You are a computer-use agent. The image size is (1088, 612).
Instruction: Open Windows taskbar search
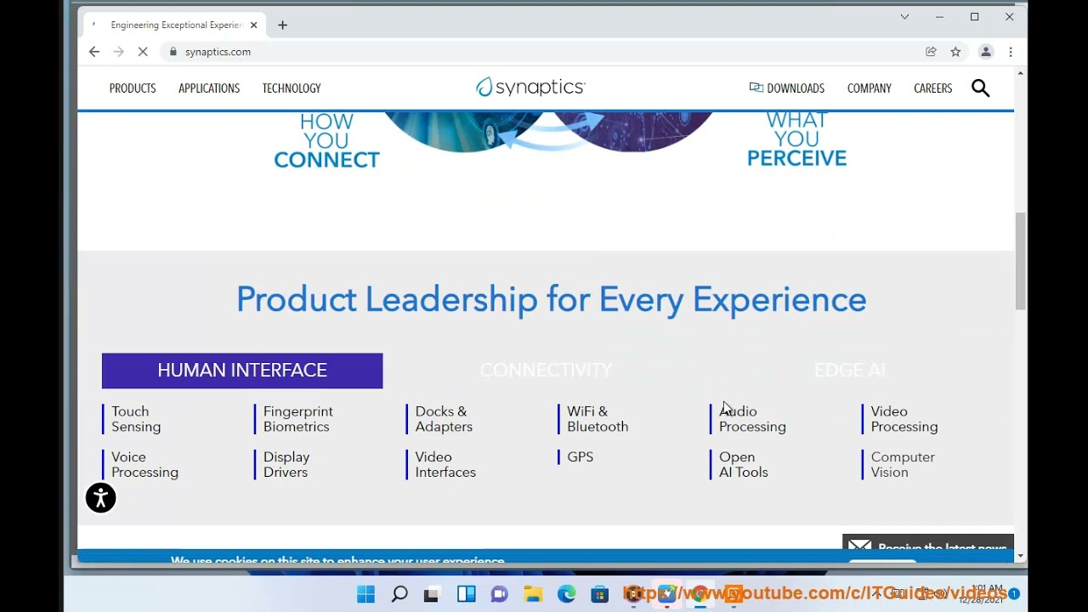pos(399,594)
